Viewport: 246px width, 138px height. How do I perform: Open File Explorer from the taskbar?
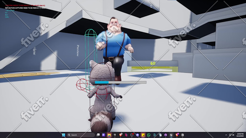point(109,135)
